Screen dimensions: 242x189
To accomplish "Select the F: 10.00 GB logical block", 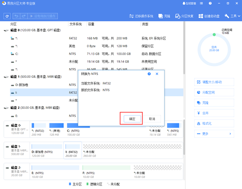I will [x=106, y=172].
